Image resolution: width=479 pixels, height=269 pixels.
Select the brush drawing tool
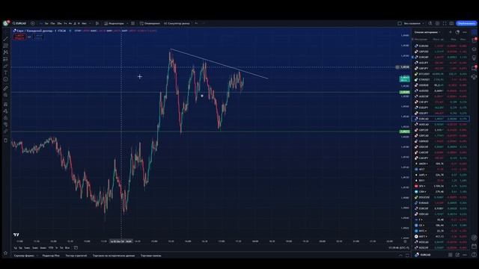tap(5, 66)
